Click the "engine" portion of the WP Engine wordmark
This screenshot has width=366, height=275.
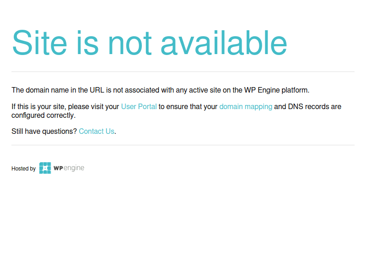click(74, 168)
